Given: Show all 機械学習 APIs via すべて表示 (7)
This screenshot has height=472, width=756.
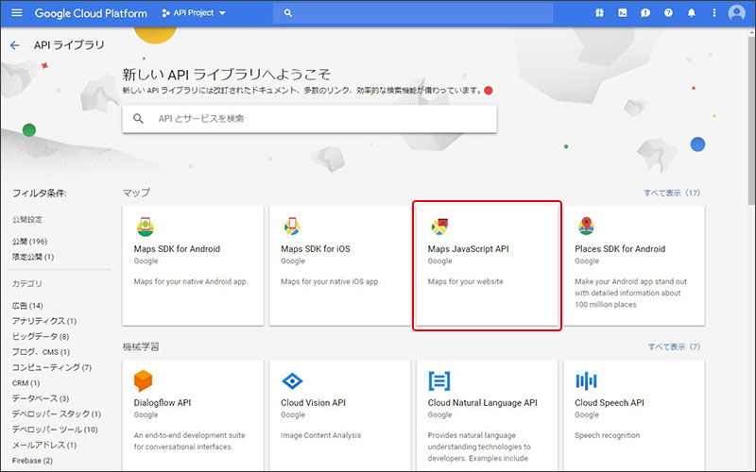Looking at the screenshot, I should click(674, 346).
